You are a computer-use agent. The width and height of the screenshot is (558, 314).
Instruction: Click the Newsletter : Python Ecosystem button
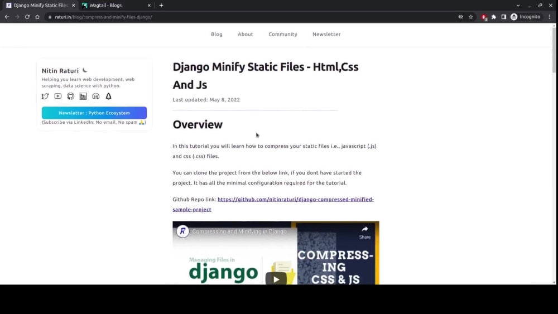pos(94,113)
